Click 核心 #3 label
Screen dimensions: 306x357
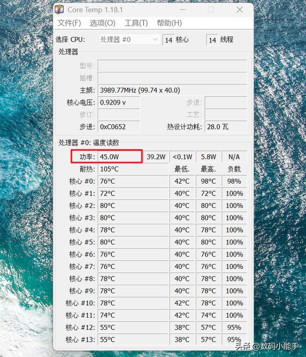(x=82, y=218)
